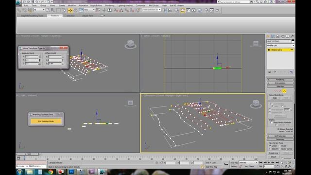Go to the start frame
Image resolution: width=311 pixels, height=175 pixels.
tap(260, 162)
